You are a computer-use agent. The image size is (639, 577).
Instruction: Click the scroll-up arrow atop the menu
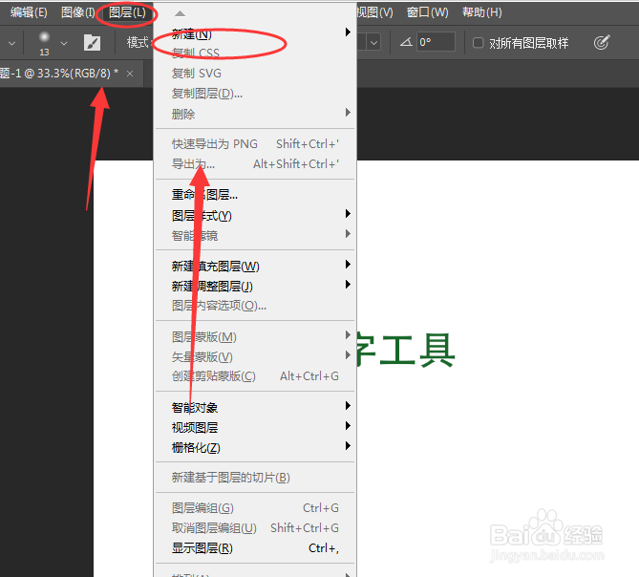pyautogui.click(x=180, y=14)
